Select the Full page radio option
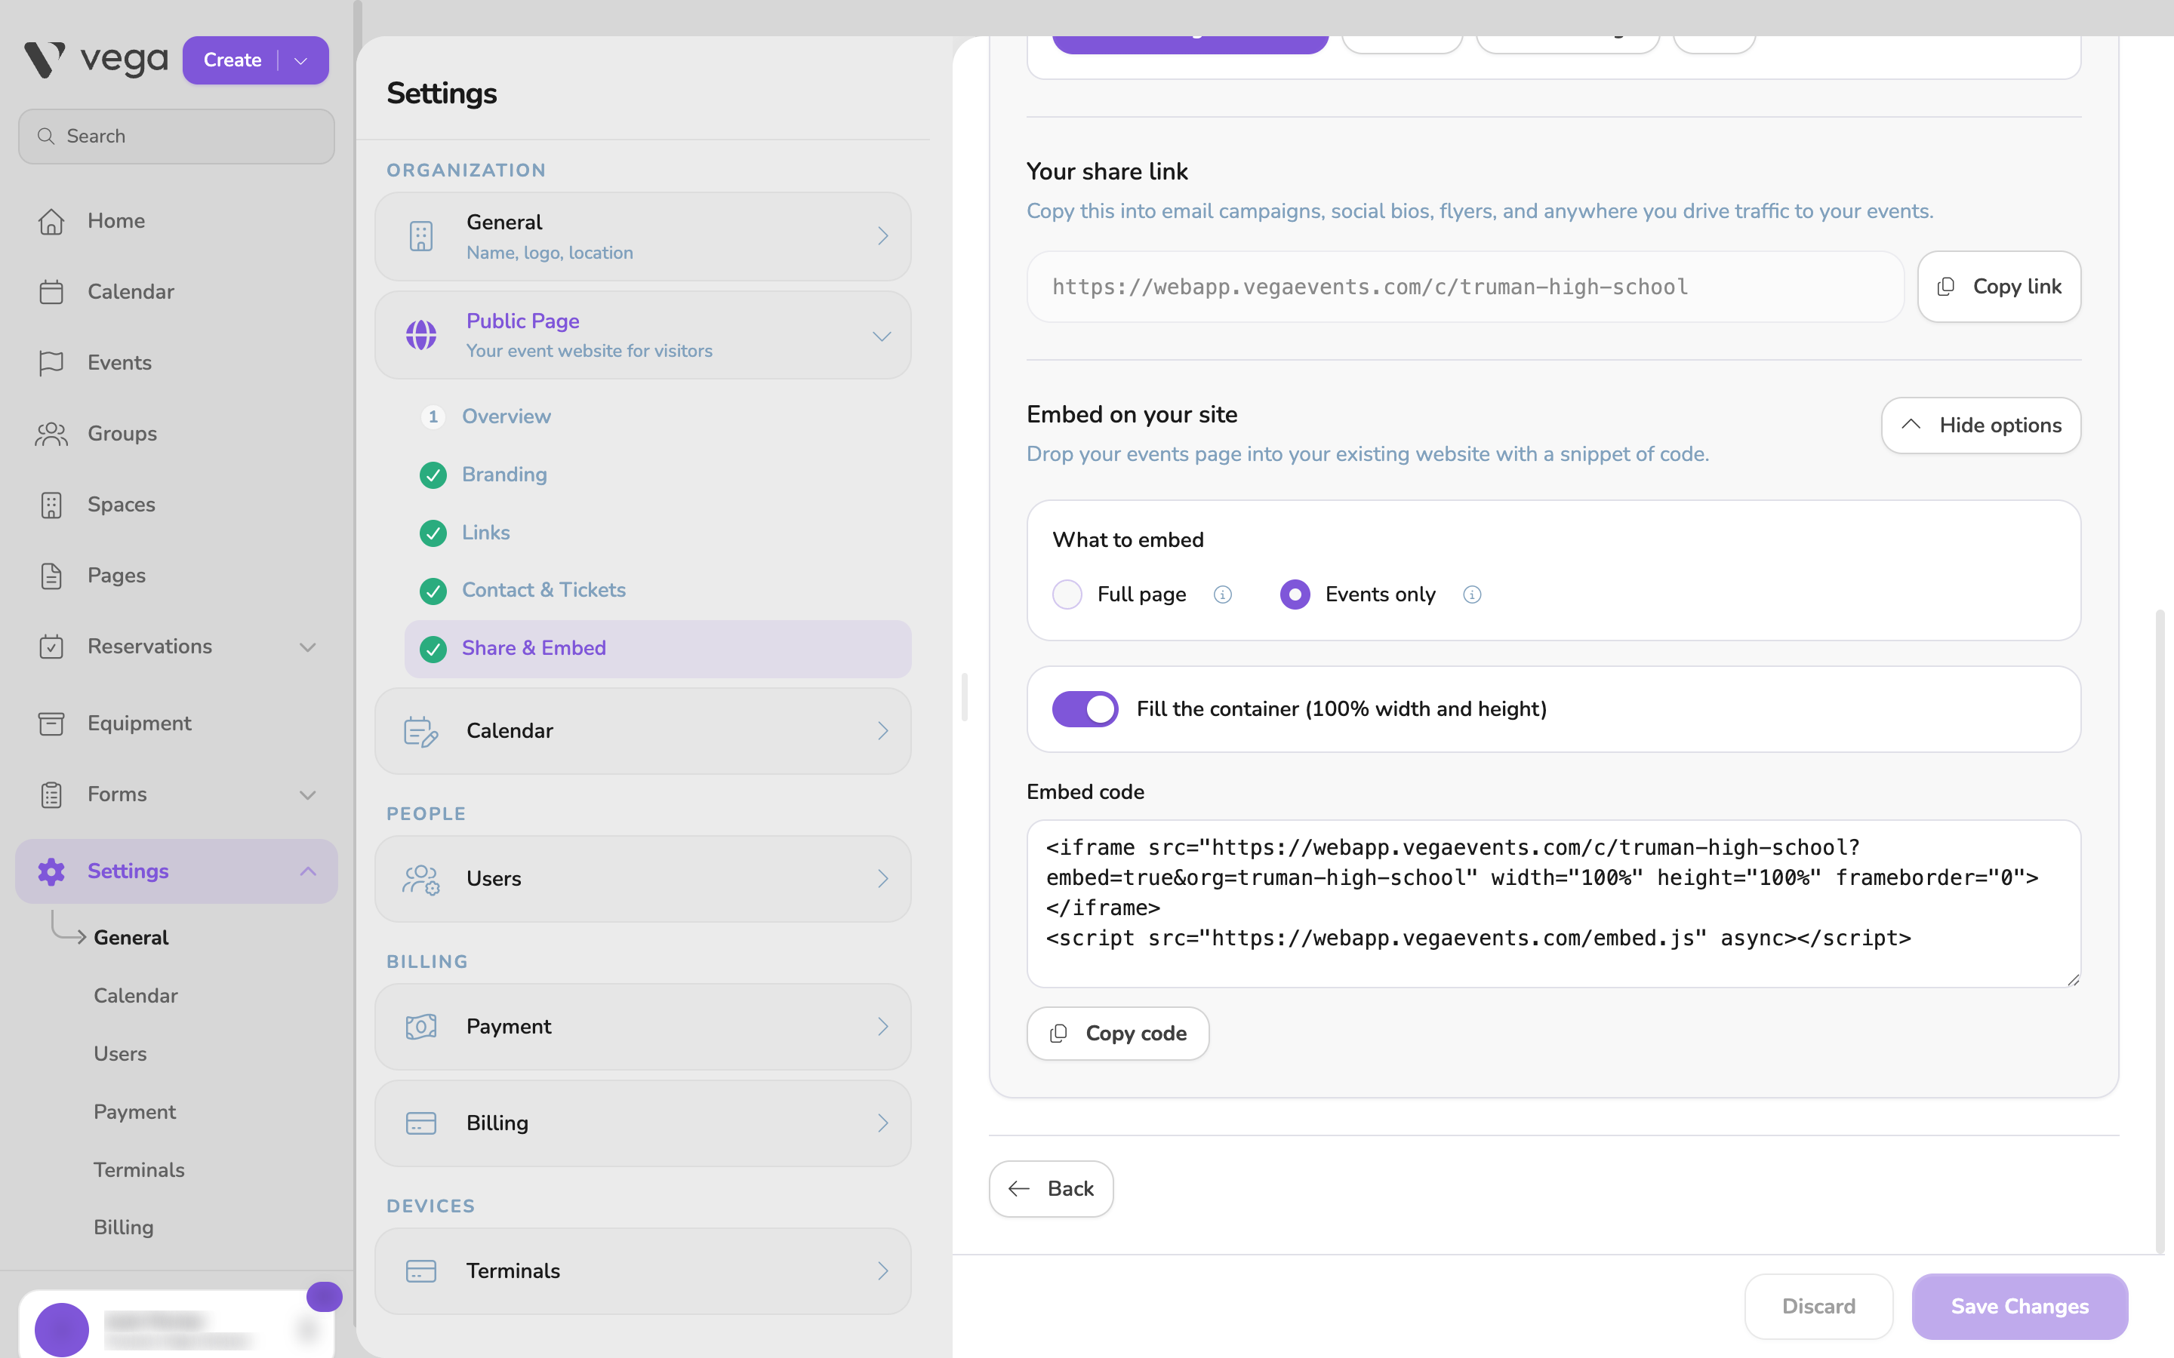Image resolution: width=2174 pixels, height=1358 pixels. [x=1067, y=595]
